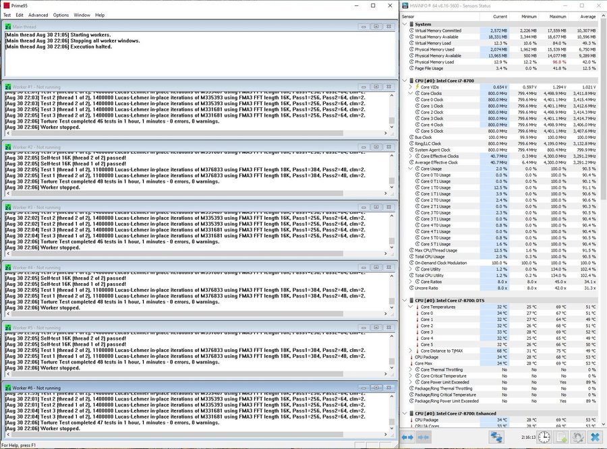Click the Worker #3 window icon

click(8, 207)
